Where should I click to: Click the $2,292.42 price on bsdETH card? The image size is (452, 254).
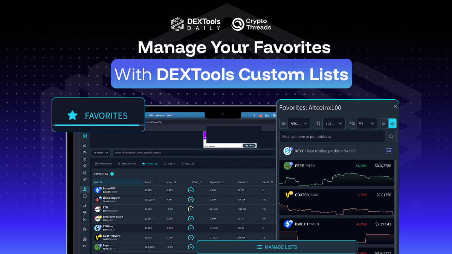(x=383, y=224)
